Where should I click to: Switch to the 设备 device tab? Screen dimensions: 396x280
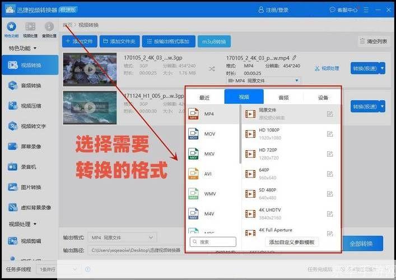pyautogui.click(x=323, y=97)
